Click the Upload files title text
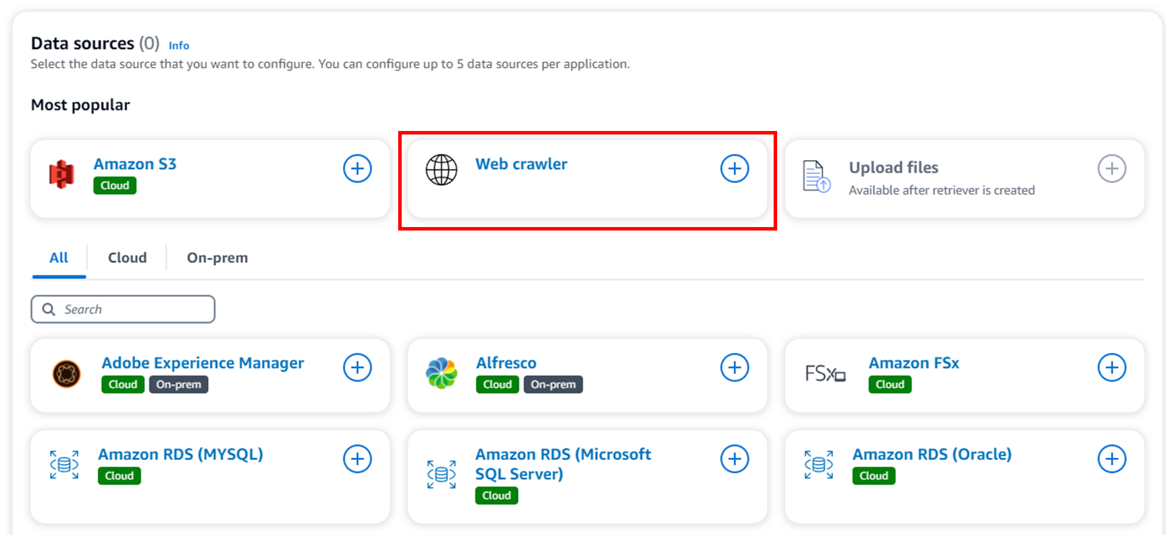This screenshot has height=535, width=1166. pos(893,168)
